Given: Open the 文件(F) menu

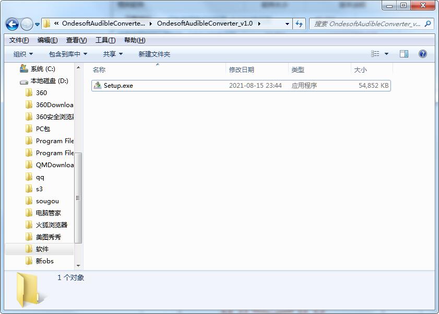Looking at the screenshot, I should (19, 40).
